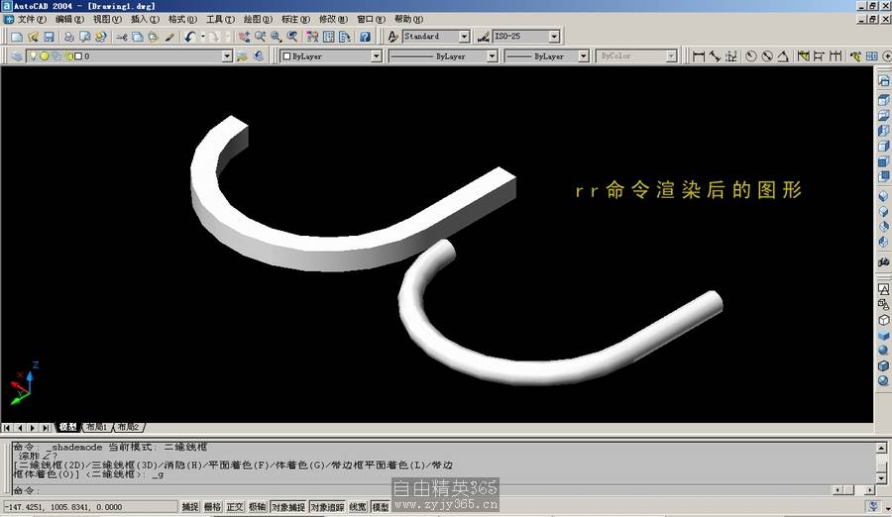Open the Help question mark icon
The image size is (892, 517).
point(365,37)
